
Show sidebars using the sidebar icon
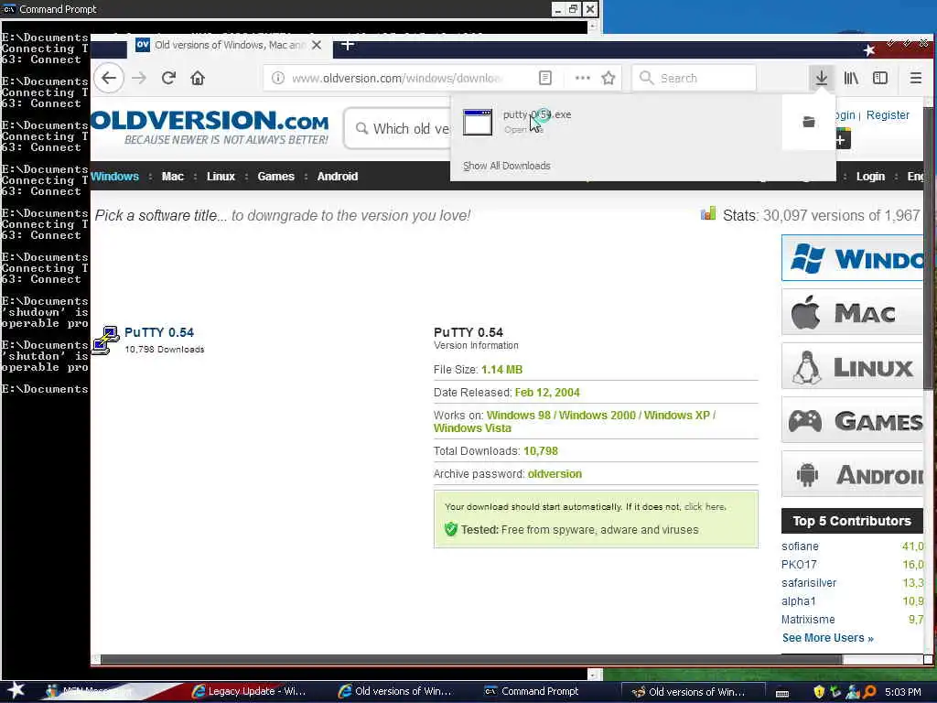coord(880,79)
